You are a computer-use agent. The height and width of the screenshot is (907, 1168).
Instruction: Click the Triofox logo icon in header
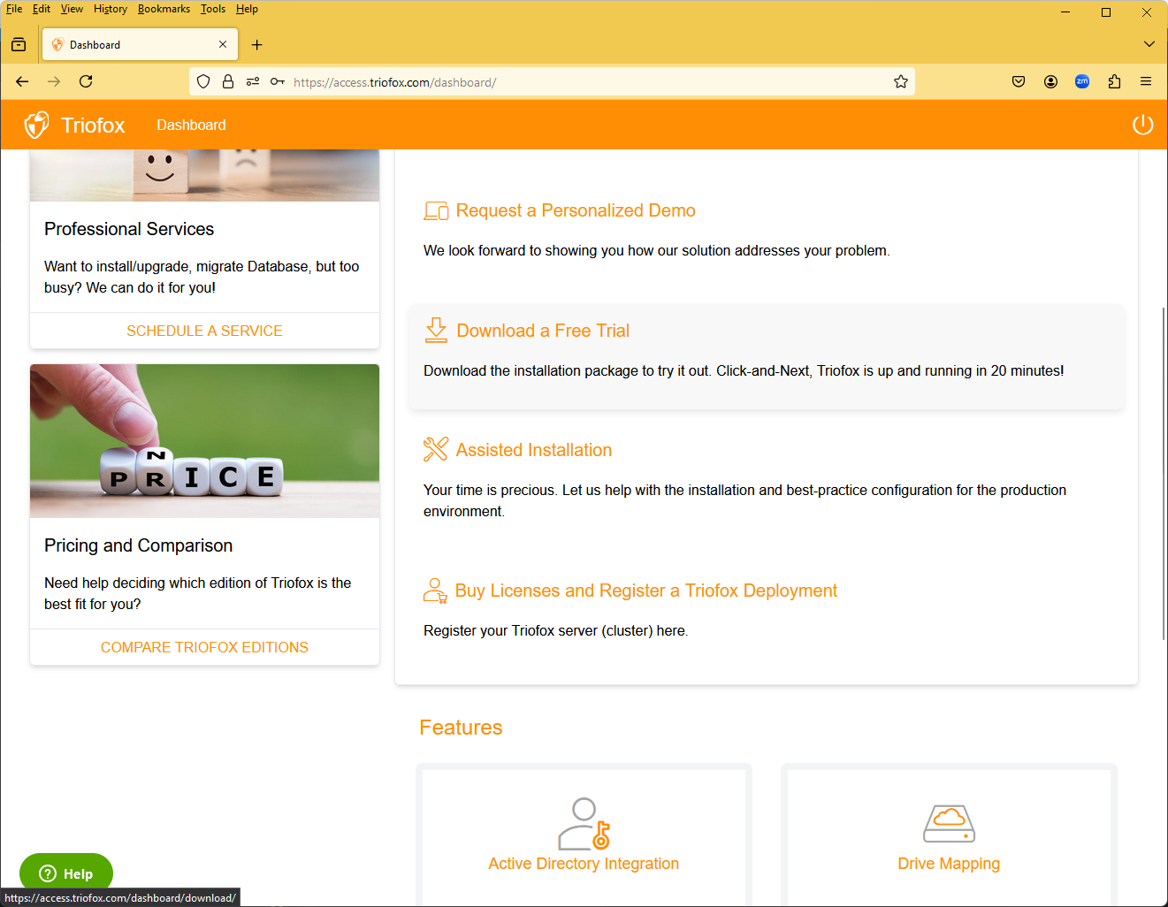pyautogui.click(x=36, y=125)
